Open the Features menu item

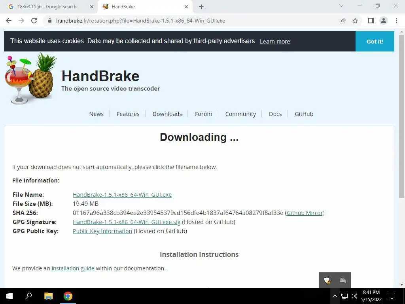pos(128,114)
